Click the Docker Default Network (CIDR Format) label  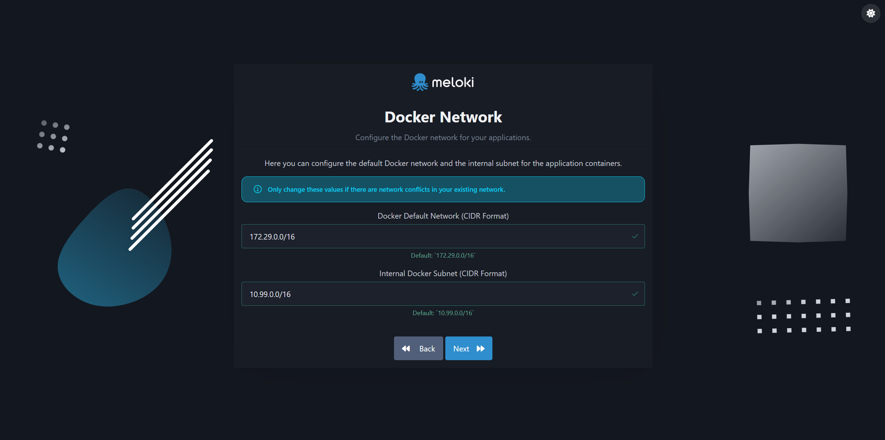click(x=442, y=216)
